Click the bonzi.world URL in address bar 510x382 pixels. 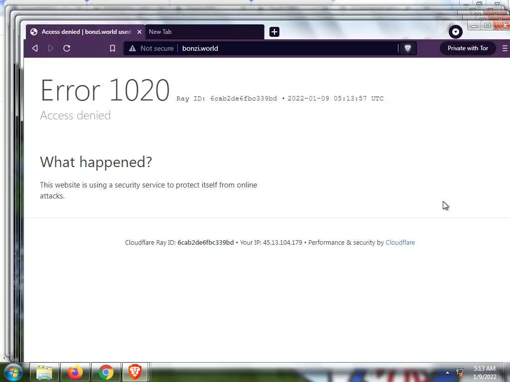coord(200,48)
